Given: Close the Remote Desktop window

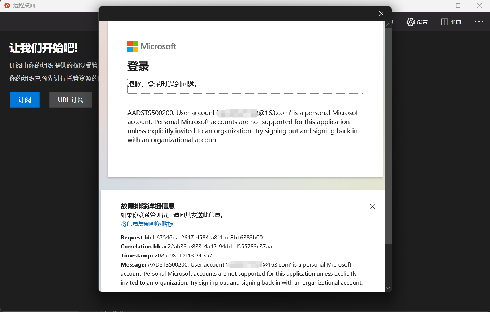Looking at the screenshot, I should tap(480, 5).
